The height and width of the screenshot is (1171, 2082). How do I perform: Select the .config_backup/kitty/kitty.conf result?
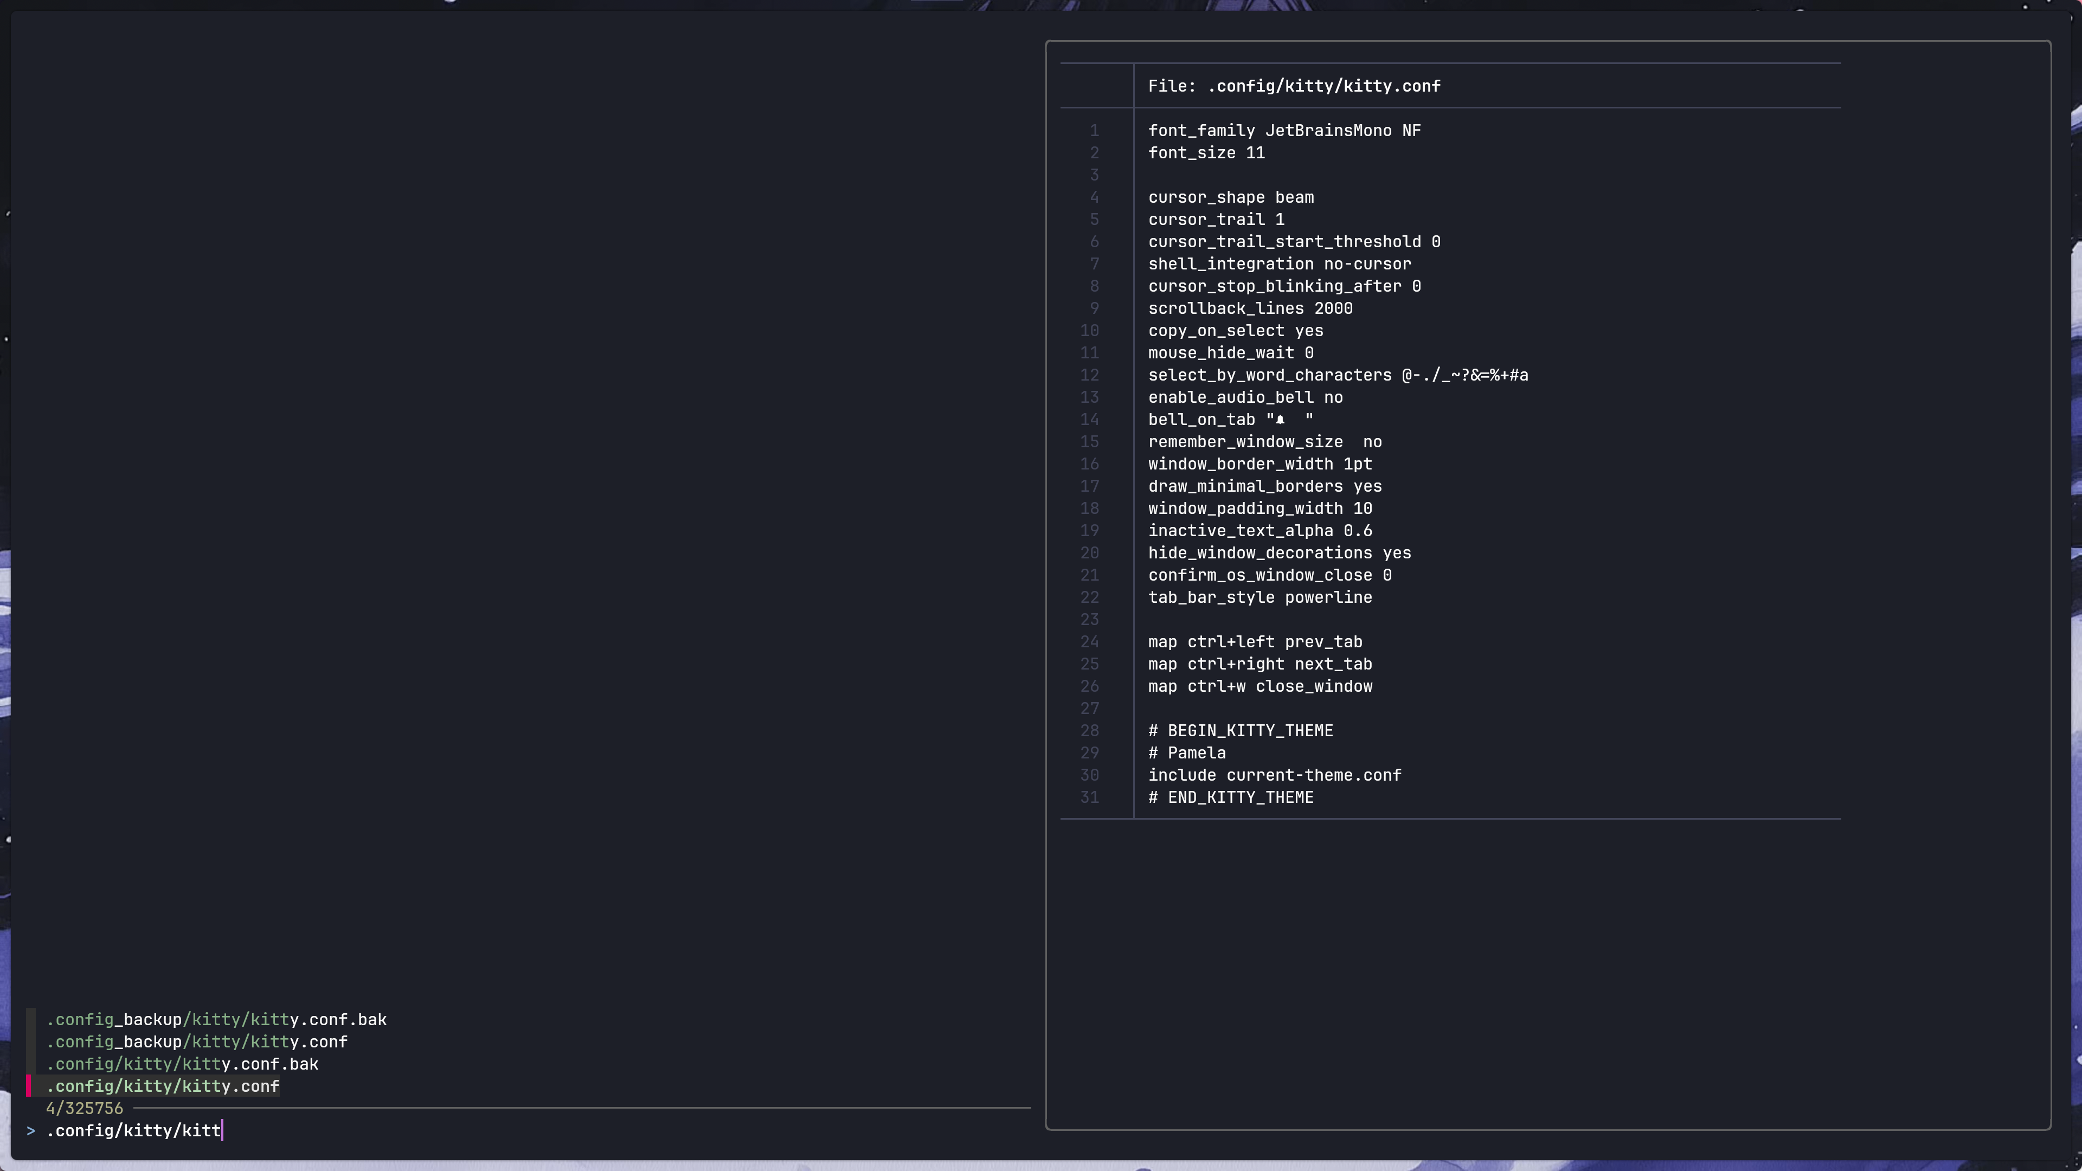click(x=197, y=1041)
